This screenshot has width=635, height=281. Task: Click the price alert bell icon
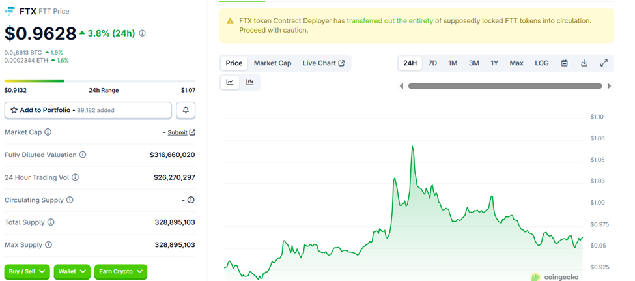186,110
